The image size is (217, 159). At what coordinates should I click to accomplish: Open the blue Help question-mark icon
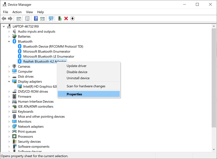coord(36,18)
